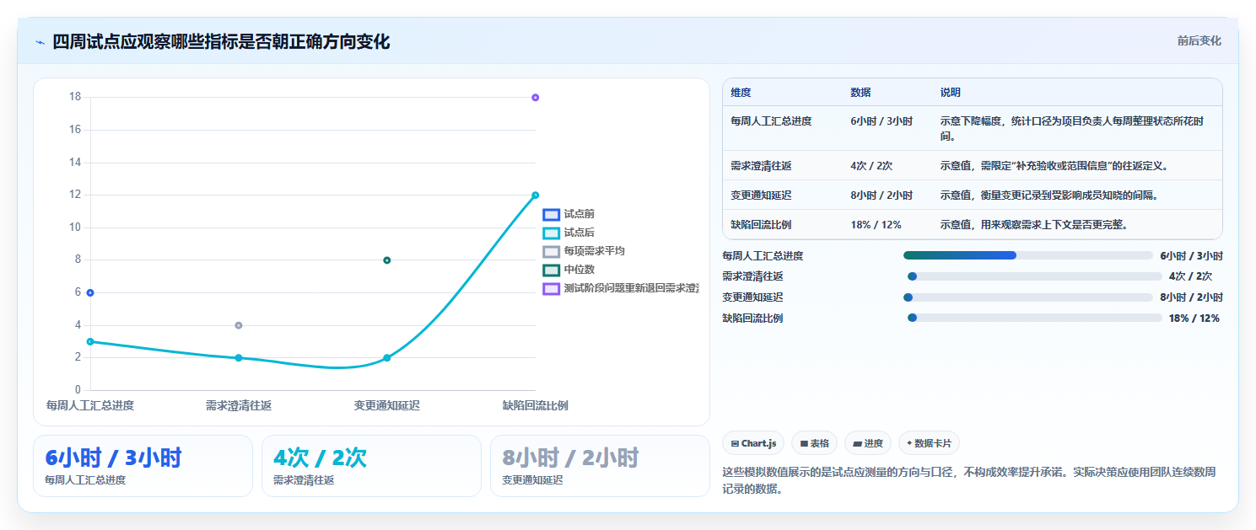
Task: Toggle the 测试阶段问题重新退回需求 legend swatch
Action: click(552, 288)
